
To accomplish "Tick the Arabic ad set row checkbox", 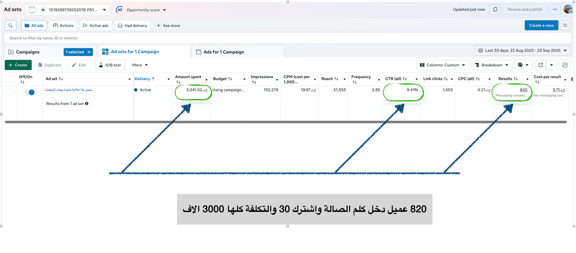I will tap(10, 92).
